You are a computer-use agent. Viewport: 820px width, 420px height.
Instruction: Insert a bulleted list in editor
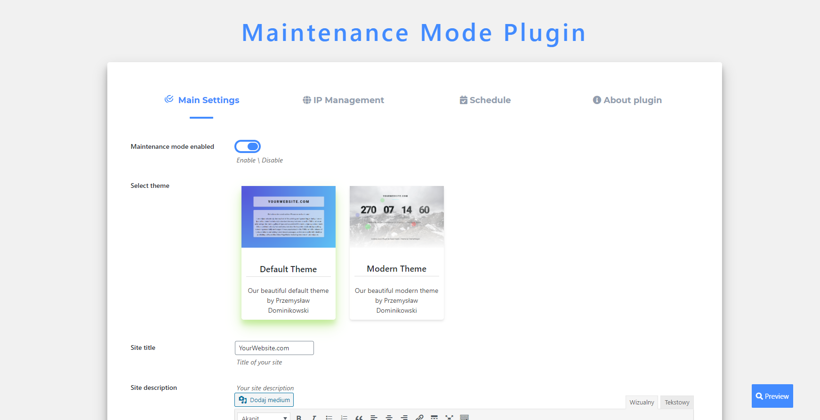(329, 418)
